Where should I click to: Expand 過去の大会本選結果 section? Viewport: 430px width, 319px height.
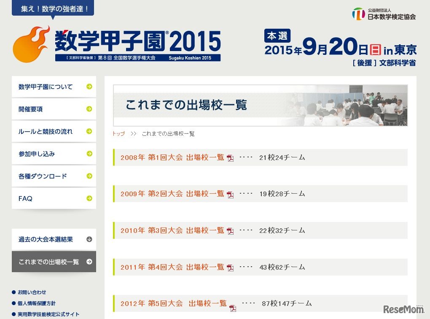[x=54, y=239]
